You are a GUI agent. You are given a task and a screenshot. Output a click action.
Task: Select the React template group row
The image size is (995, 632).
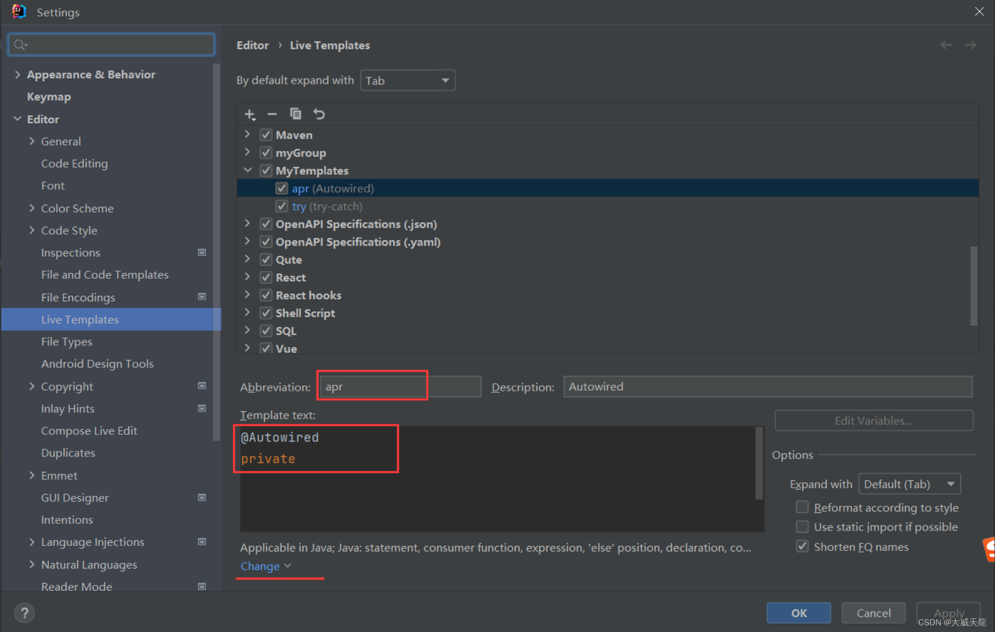click(x=608, y=277)
